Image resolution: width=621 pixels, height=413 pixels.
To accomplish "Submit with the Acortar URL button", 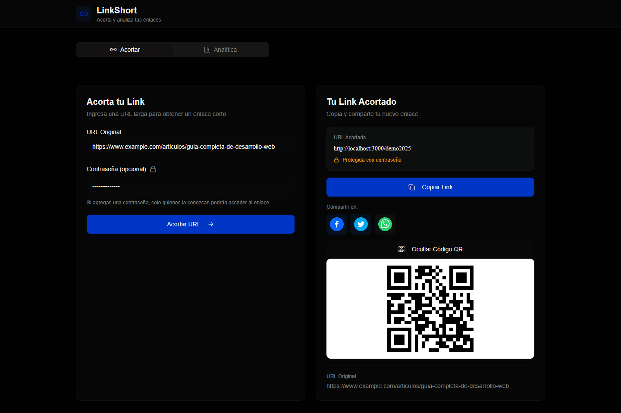I will tap(191, 224).
